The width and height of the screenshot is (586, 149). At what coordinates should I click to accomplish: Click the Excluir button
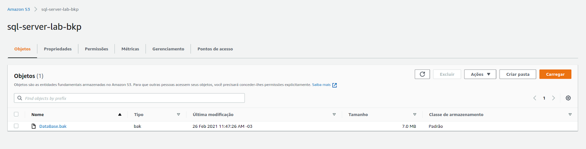pos(447,74)
